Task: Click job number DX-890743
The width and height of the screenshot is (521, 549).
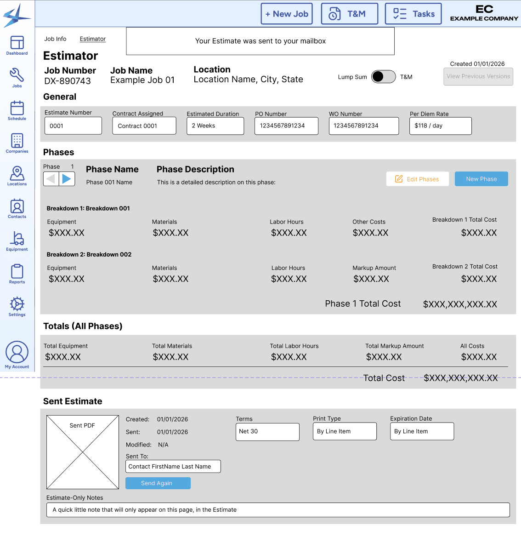Action: click(x=68, y=81)
